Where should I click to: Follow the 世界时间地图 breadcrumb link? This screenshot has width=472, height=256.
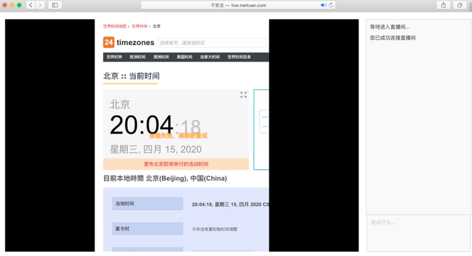click(115, 26)
